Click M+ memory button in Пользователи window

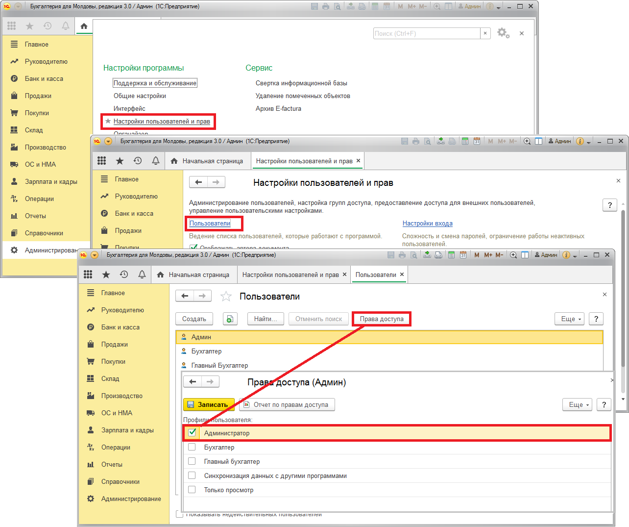(488, 255)
